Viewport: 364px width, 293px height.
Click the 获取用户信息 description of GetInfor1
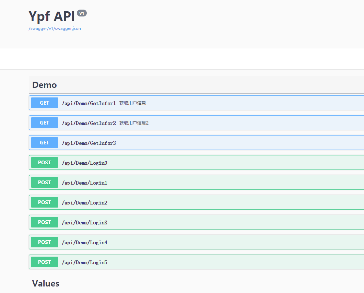pyautogui.click(x=132, y=103)
